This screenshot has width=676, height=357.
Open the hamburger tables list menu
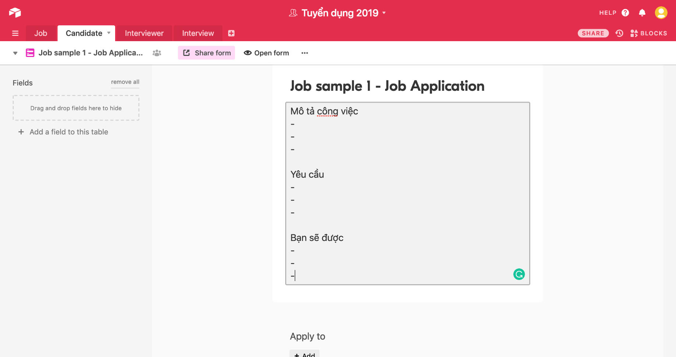15,33
